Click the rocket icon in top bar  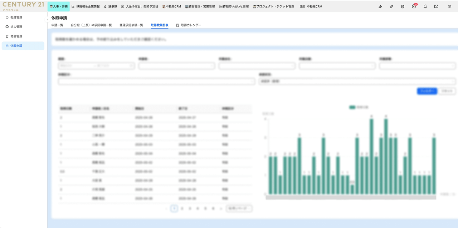[x=391, y=6]
